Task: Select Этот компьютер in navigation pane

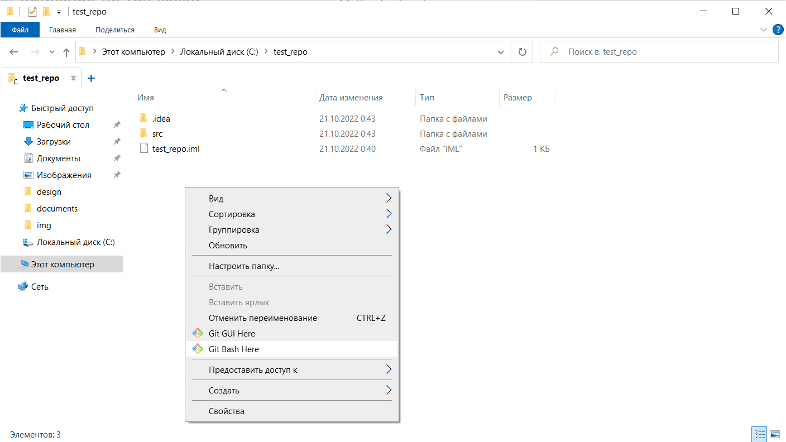Action: tap(61, 265)
